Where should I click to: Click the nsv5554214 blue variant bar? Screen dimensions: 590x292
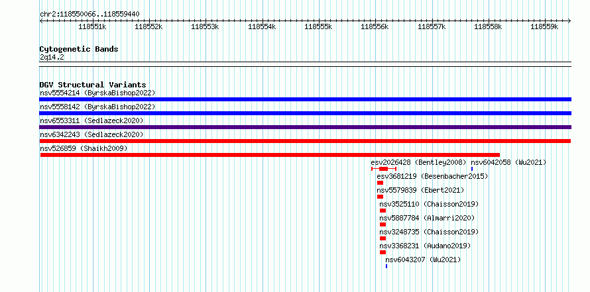[x=305, y=99]
